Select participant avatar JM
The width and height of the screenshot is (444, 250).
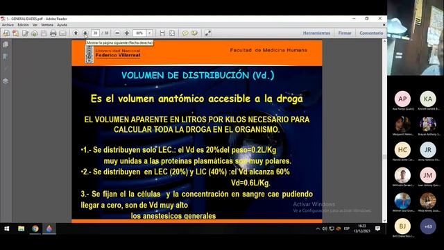(428, 176)
